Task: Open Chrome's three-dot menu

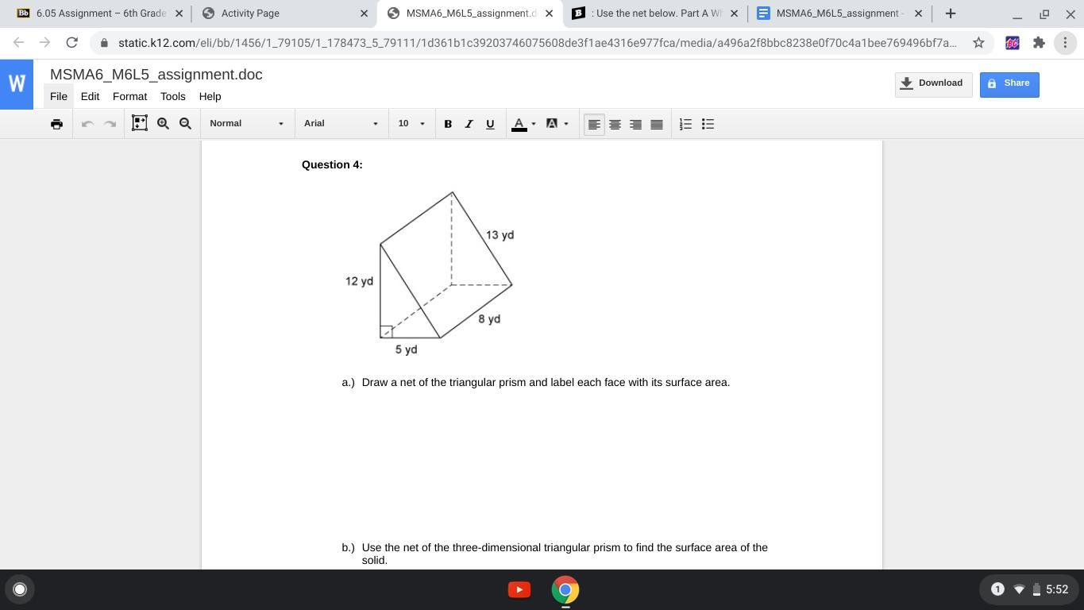Action: [x=1065, y=43]
